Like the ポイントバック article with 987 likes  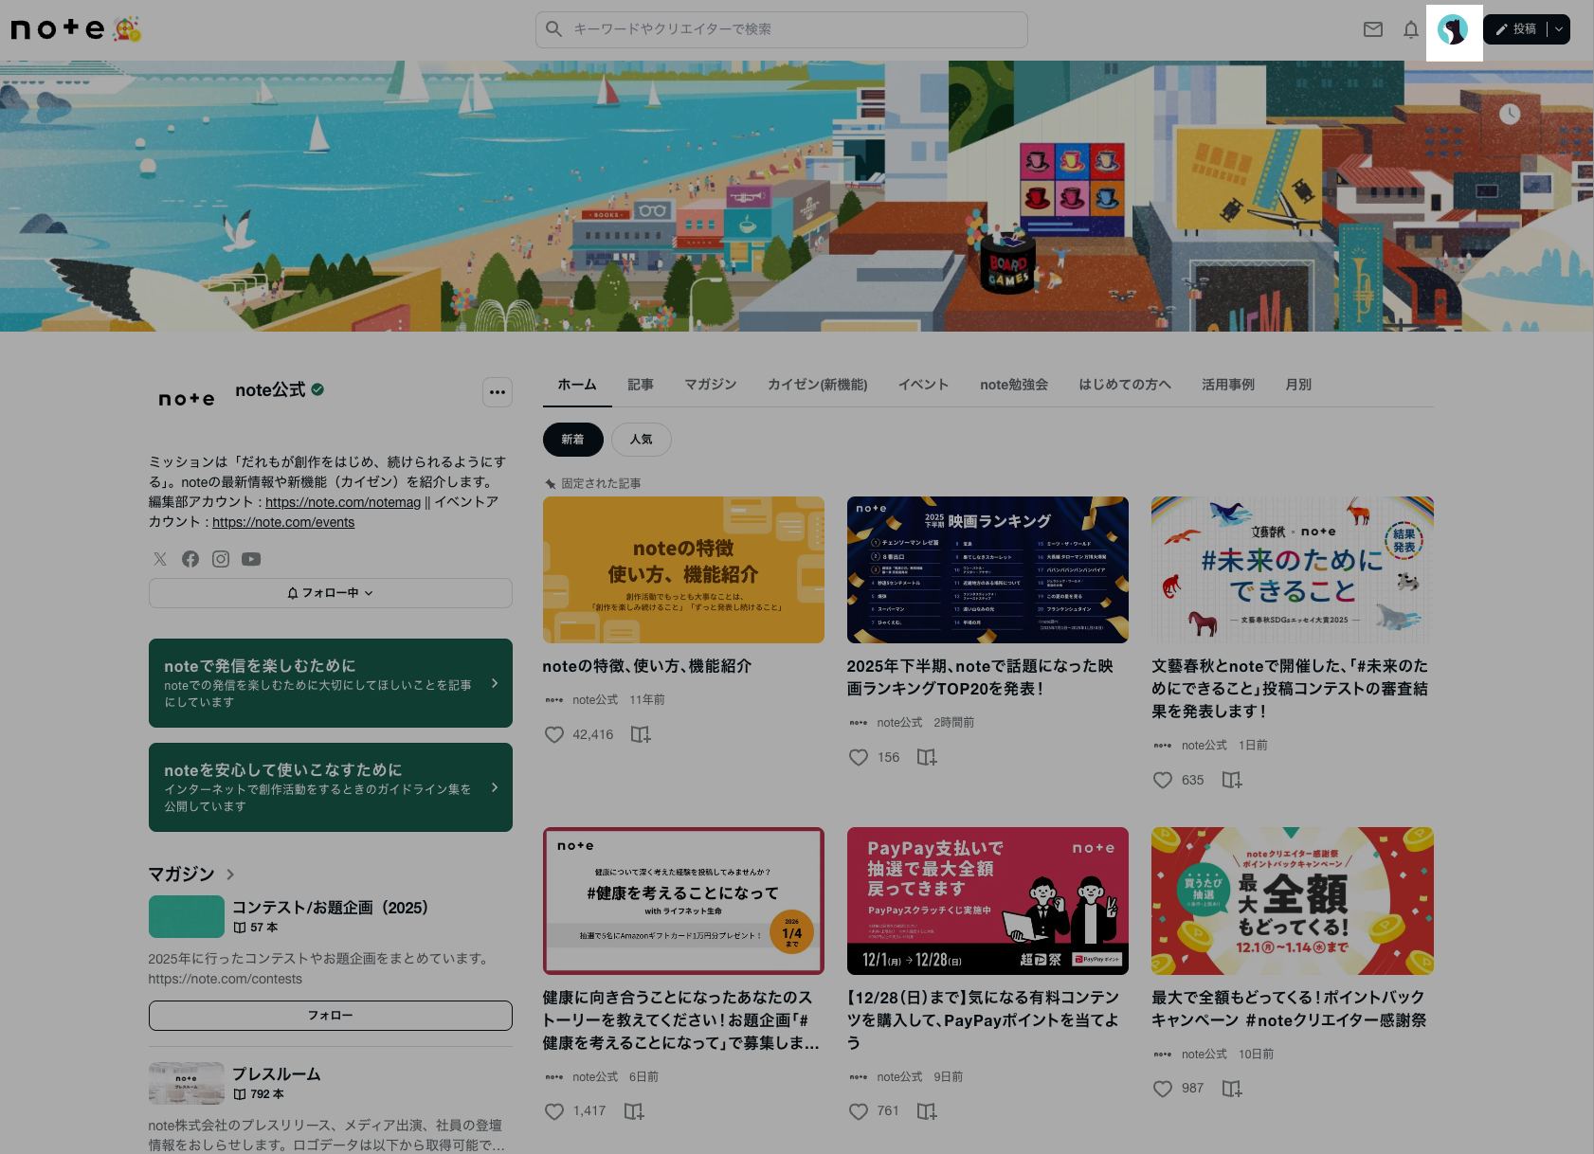(1163, 1088)
